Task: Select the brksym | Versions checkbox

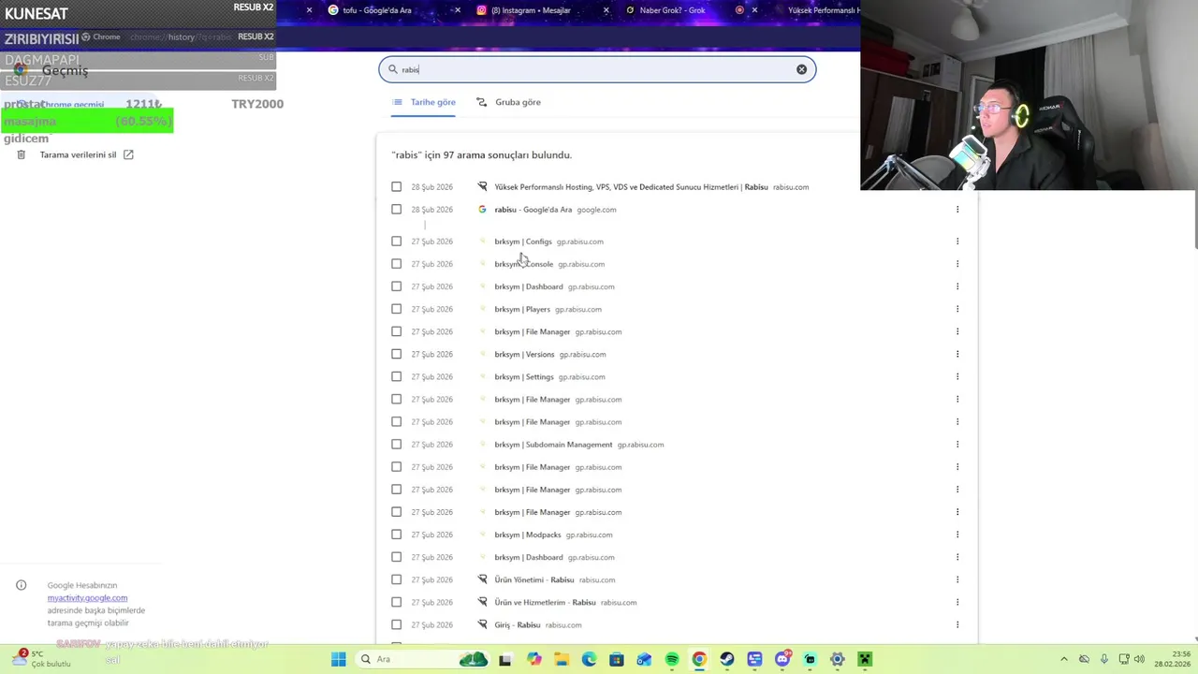Action: pyautogui.click(x=397, y=354)
